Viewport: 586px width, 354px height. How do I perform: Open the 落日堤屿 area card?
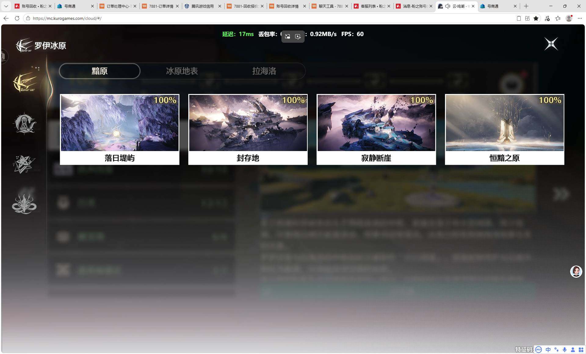120,129
